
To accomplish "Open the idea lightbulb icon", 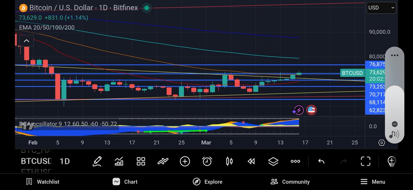I will pyautogui.click(x=391, y=161).
